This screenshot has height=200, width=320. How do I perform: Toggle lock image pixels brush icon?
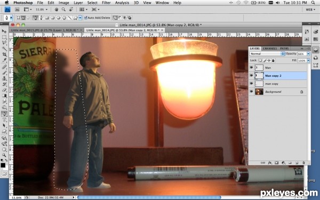click(265, 60)
